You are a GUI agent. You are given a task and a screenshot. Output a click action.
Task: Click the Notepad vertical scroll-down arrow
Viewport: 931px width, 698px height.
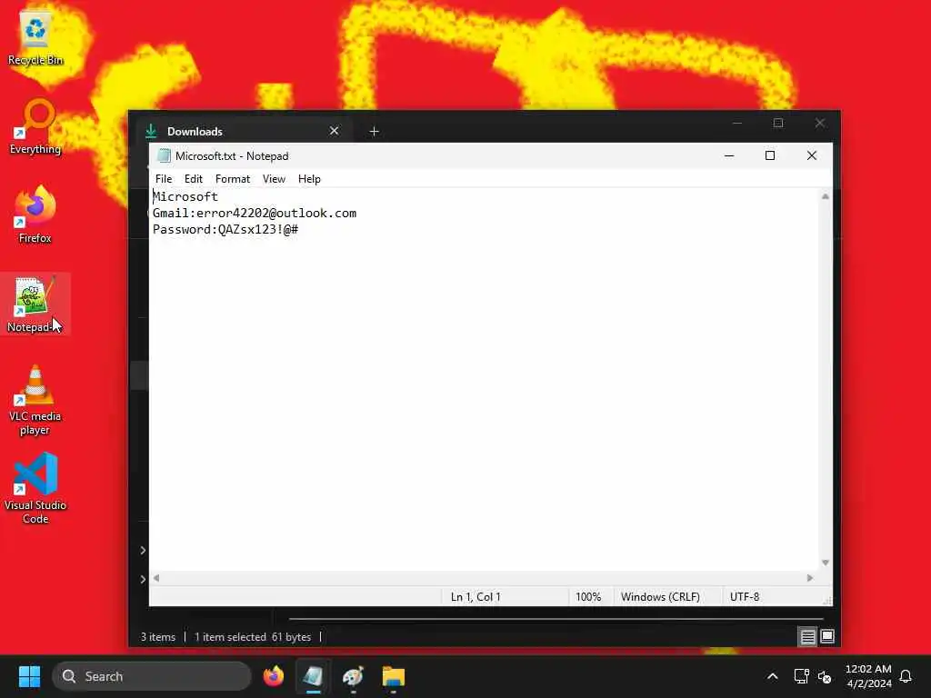pyautogui.click(x=825, y=563)
